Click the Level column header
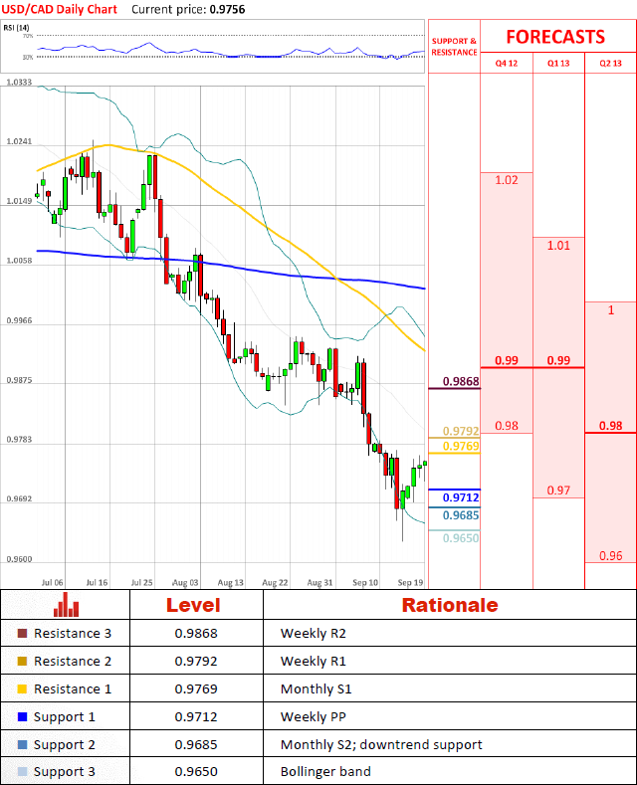 tap(193, 605)
